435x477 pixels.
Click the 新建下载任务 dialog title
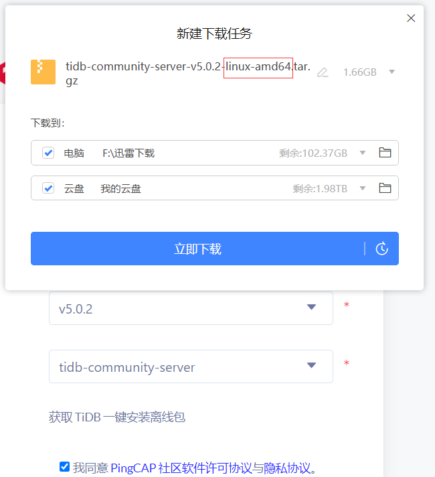[x=214, y=33]
